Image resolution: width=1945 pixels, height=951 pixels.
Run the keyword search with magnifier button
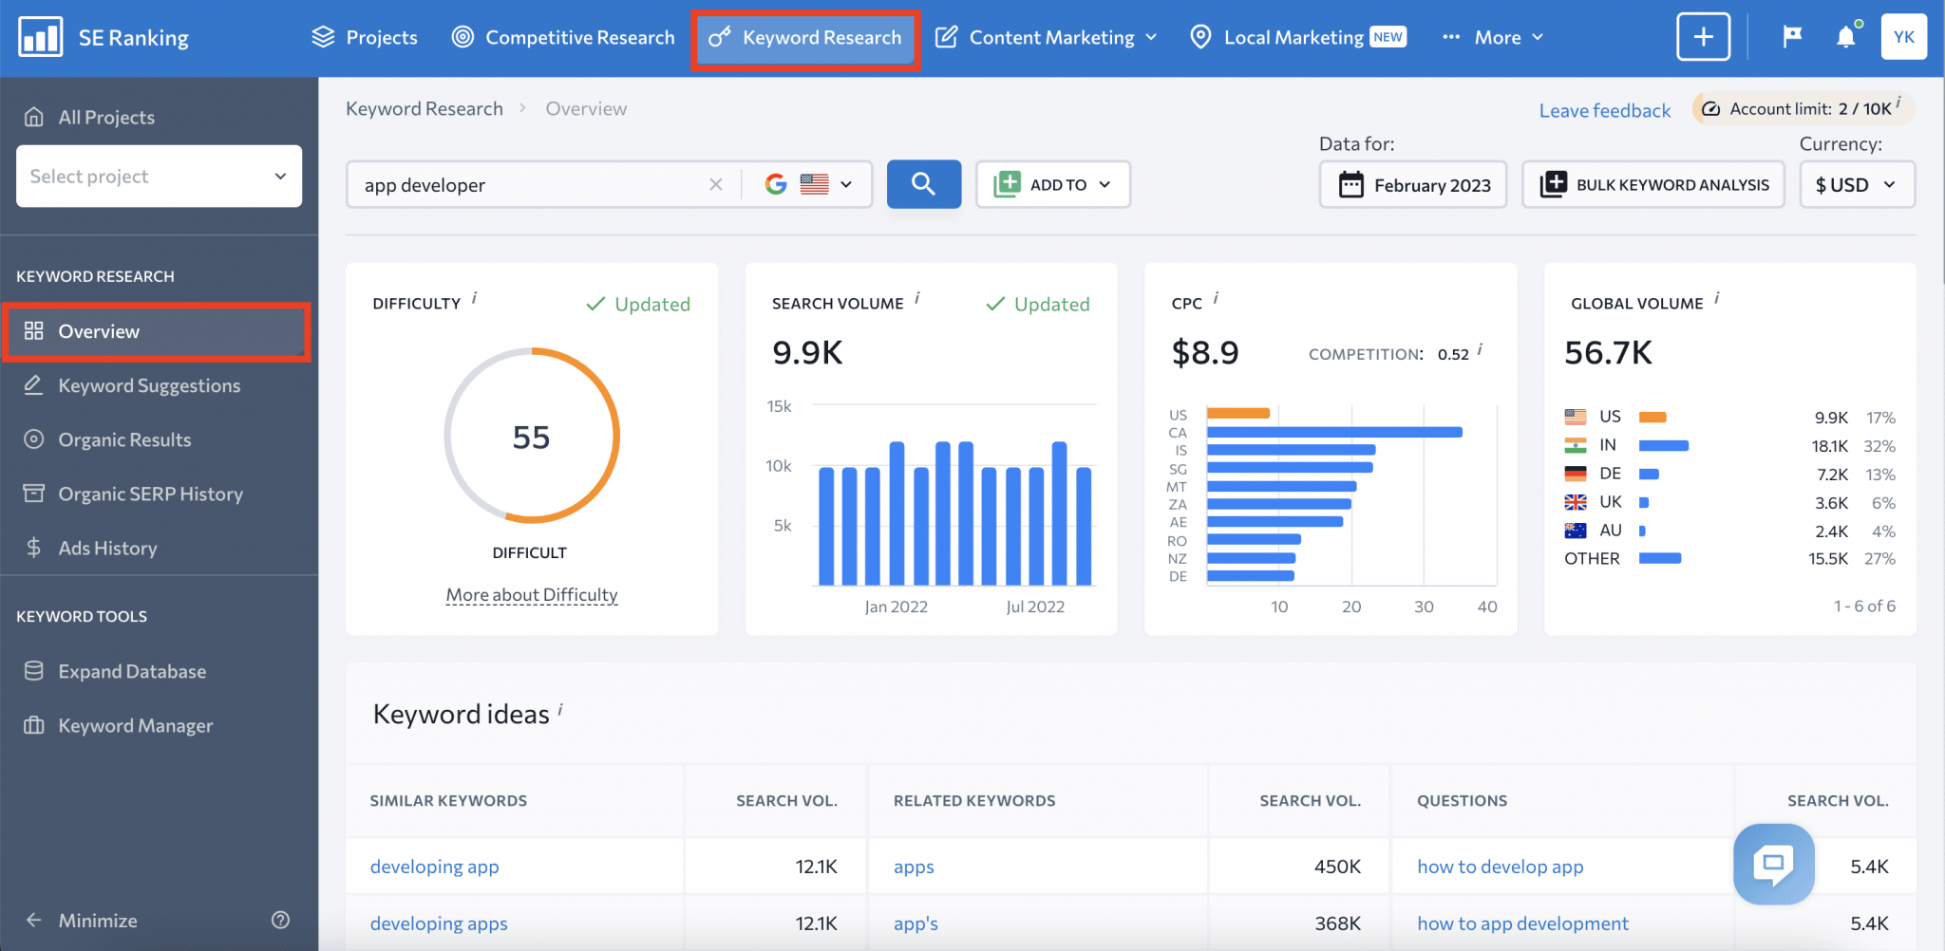922,184
